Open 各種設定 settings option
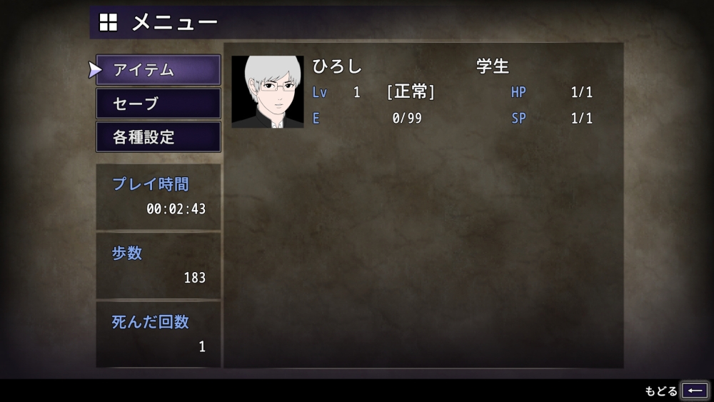Viewport: 714px width, 402px height. point(159,137)
